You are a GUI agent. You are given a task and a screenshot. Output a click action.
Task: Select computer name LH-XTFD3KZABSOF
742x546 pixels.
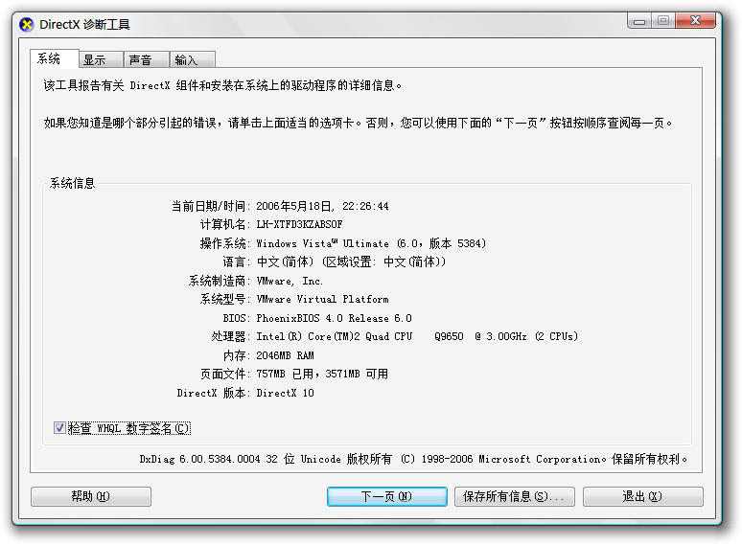click(x=299, y=224)
